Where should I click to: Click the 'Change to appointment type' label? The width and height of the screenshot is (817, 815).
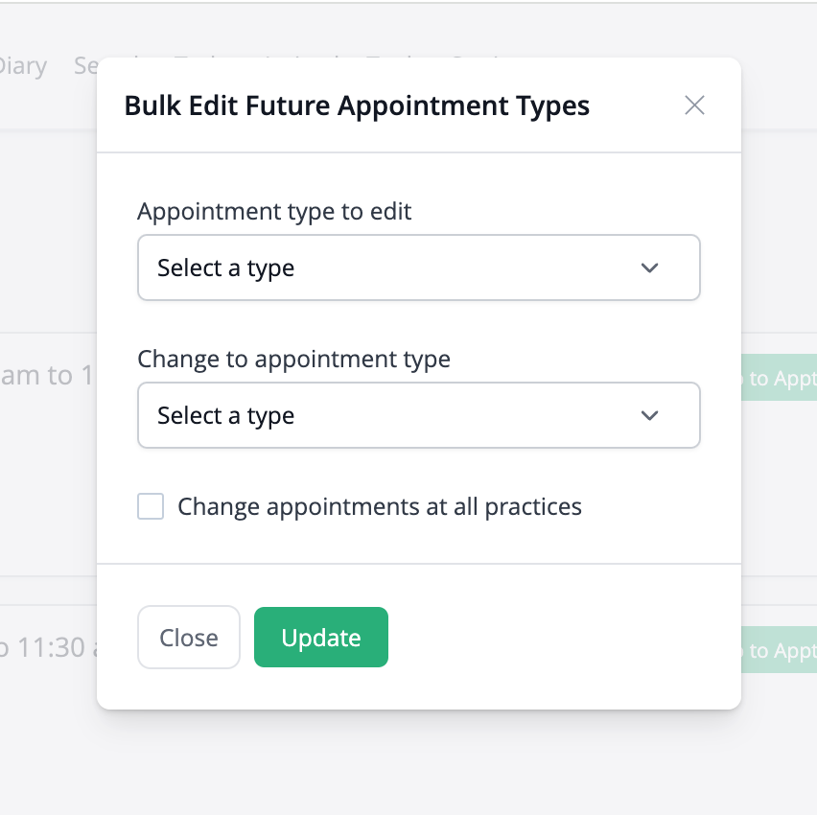(x=293, y=359)
